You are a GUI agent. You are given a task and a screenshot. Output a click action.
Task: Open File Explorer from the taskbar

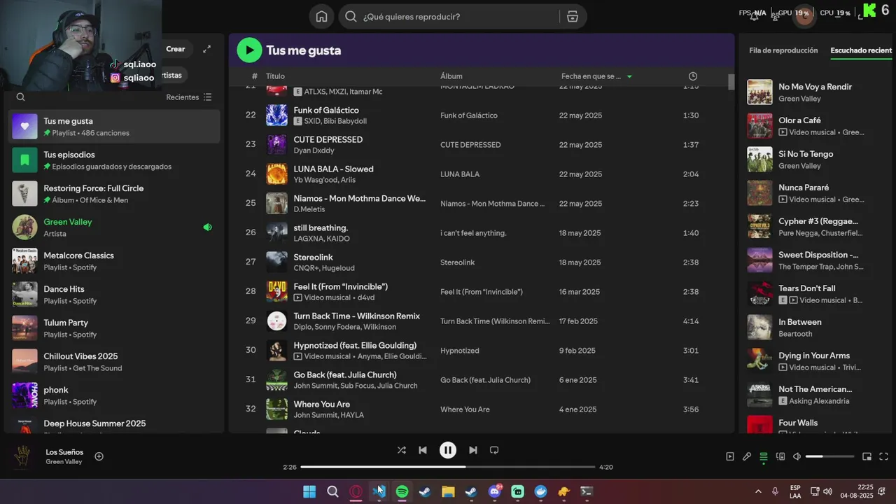coord(448,491)
